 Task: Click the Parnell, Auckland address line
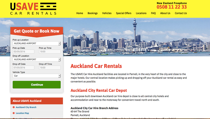pos(80,115)
